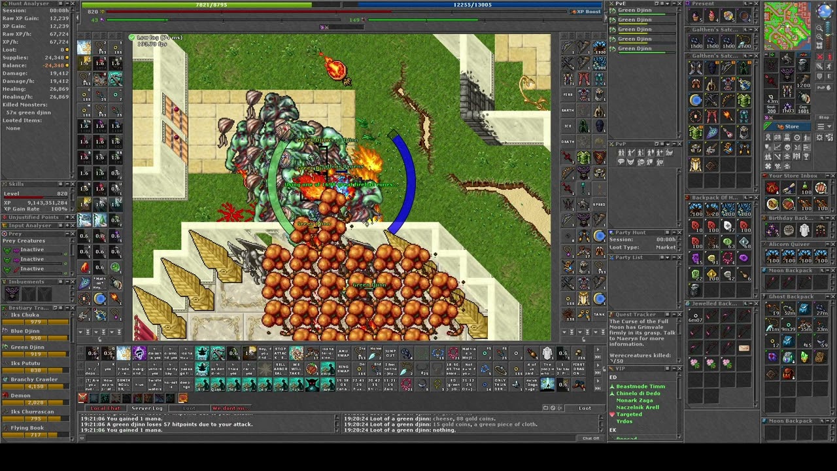Select chase opponent running figure mode
Image resolution: width=837 pixels, height=471 pixels.
coord(829,67)
